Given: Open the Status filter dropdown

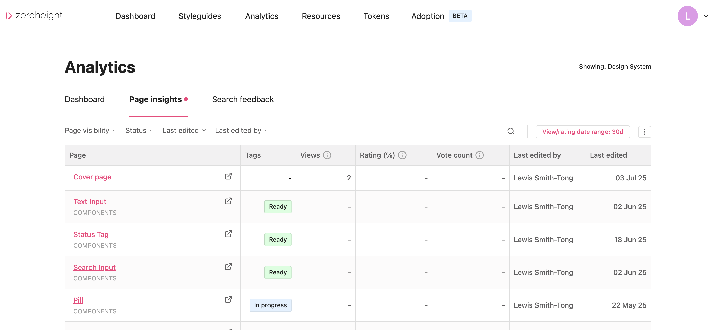Looking at the screenshot, I should (140, 130).
